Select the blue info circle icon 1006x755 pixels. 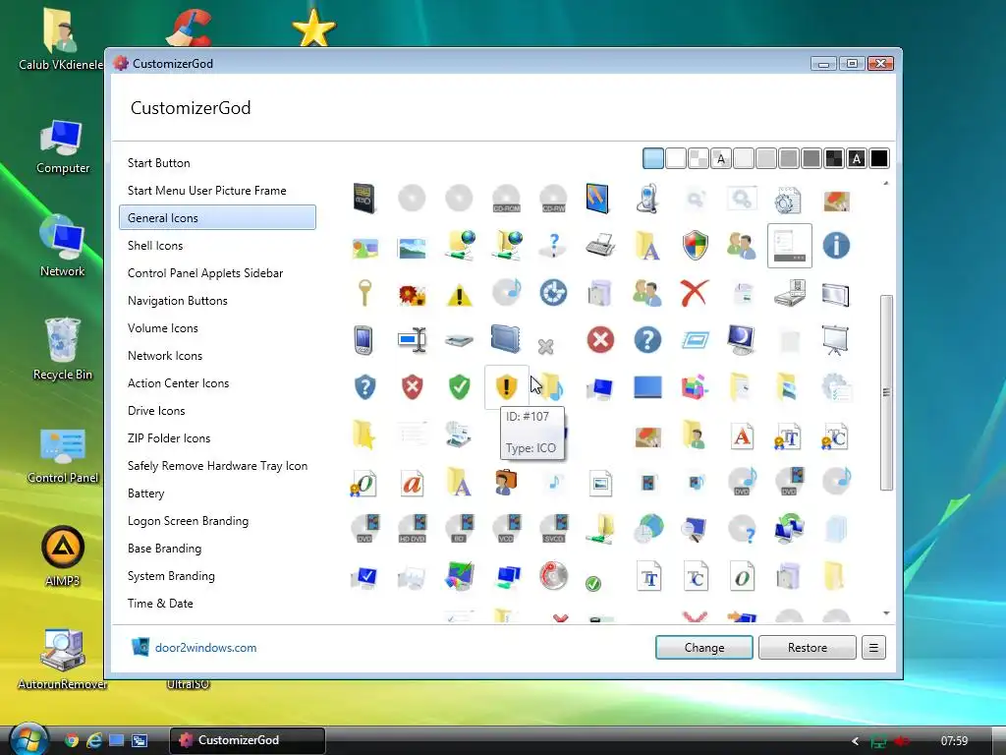836,245
